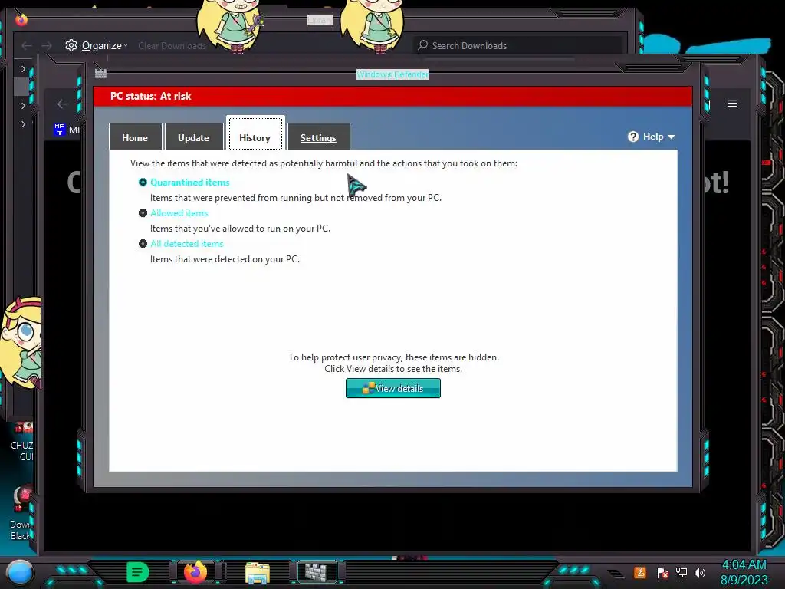Click the View details button
The width and height of the screenshot is (785, 589).
(x=393, y=388)
